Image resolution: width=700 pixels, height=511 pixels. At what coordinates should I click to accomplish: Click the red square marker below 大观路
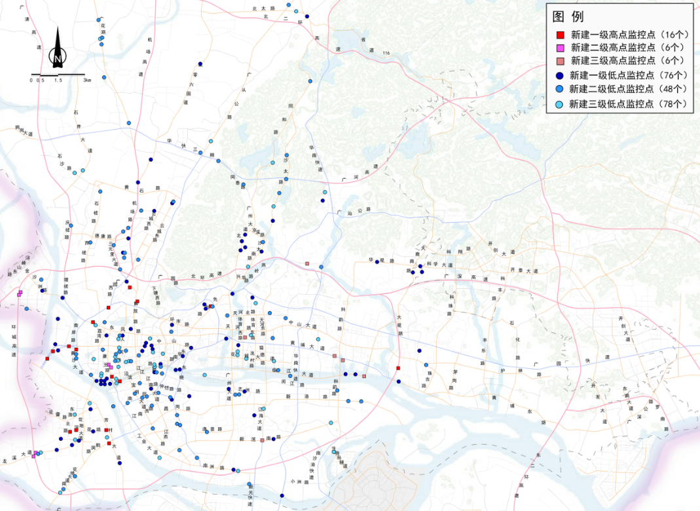(x=398, y=368)
